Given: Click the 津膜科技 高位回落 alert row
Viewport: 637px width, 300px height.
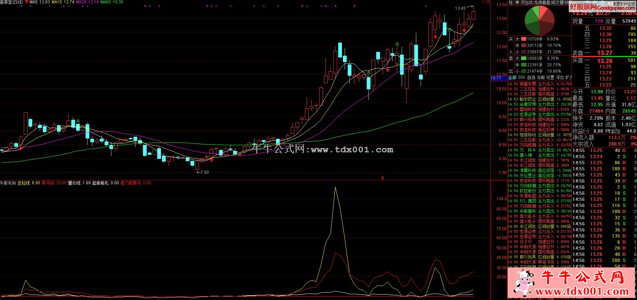Looking at the screenshot, I should (x=540, y=170).
